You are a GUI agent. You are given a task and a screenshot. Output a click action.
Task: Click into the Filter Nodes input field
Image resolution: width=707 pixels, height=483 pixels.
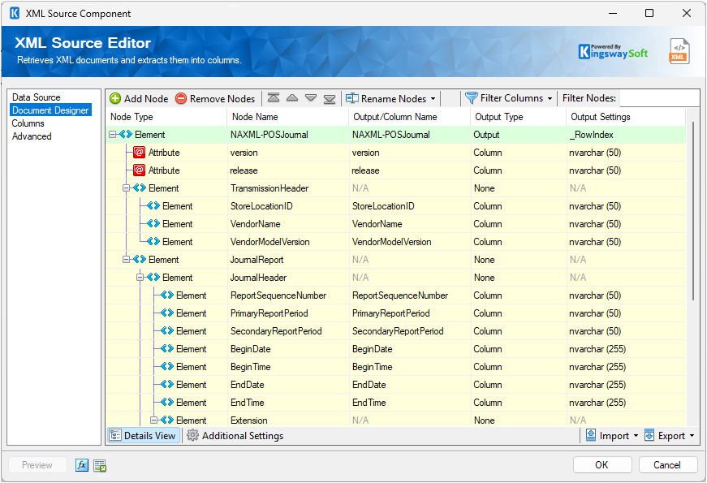pyautogui.click(x=659, y=98)
